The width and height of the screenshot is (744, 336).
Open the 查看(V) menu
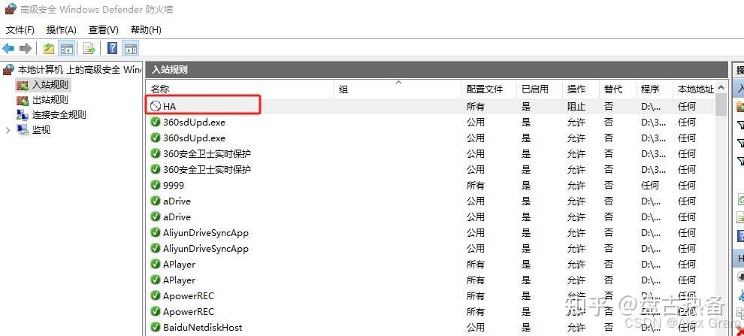click(104, 30)
